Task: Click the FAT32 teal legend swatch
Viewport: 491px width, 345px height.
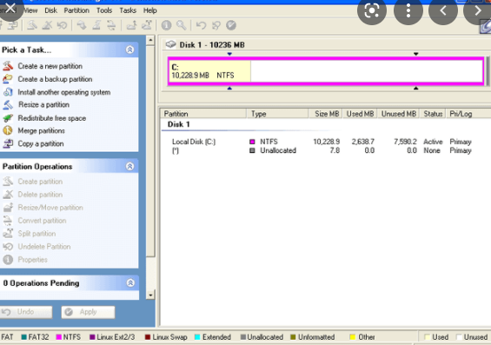Action: tap(23, 337)
